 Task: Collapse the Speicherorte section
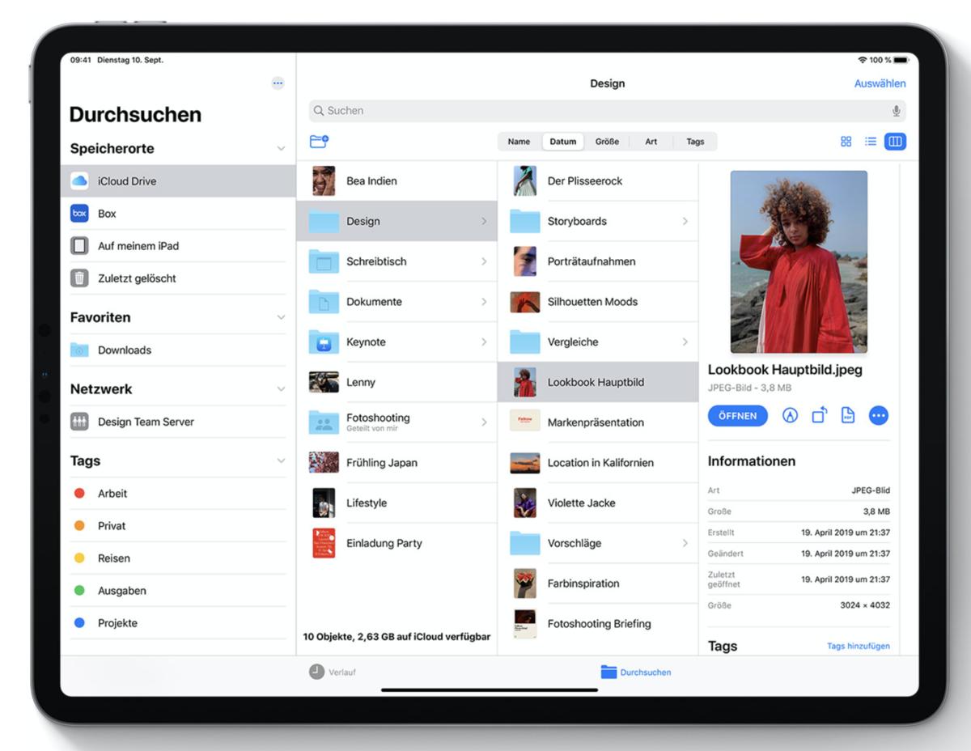pos(281,149)
